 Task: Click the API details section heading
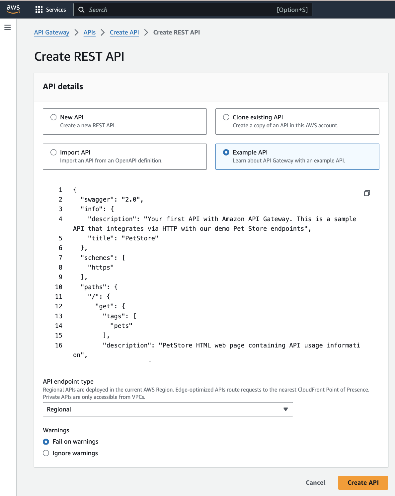[x=63, y=87]
